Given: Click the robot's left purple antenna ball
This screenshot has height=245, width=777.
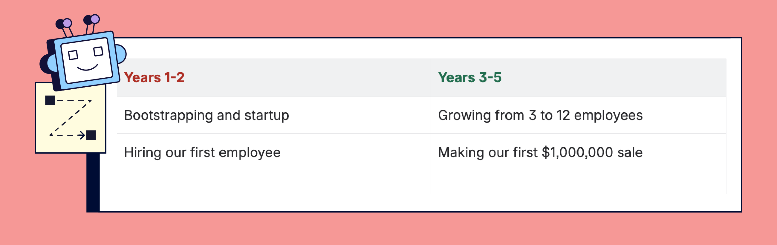Looking at the screenshot, I should [67, 23].
